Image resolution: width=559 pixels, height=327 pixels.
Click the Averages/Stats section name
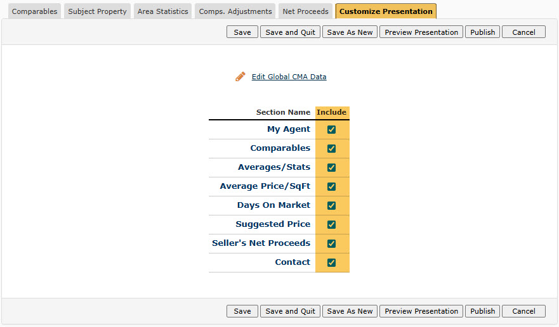(274, 167)
